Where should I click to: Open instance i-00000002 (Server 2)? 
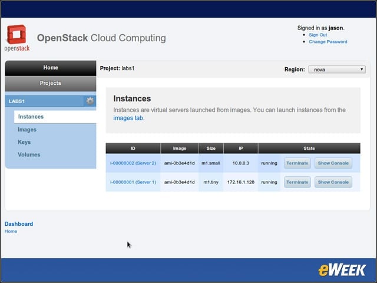[133, 163]
